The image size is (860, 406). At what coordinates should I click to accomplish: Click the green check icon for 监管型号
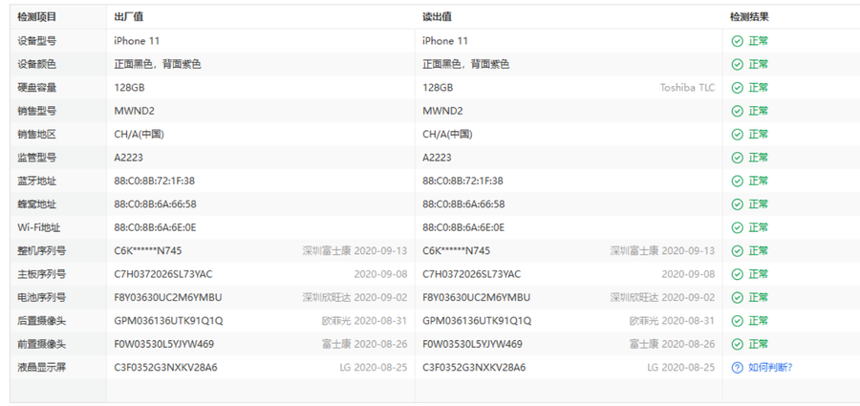point(737,158)
